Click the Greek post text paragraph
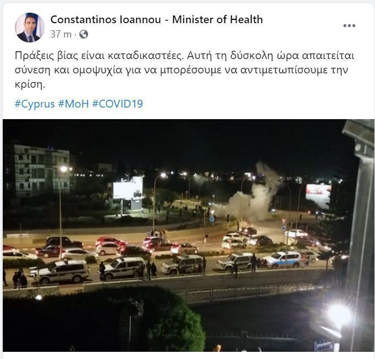 [x=184, y=70]
